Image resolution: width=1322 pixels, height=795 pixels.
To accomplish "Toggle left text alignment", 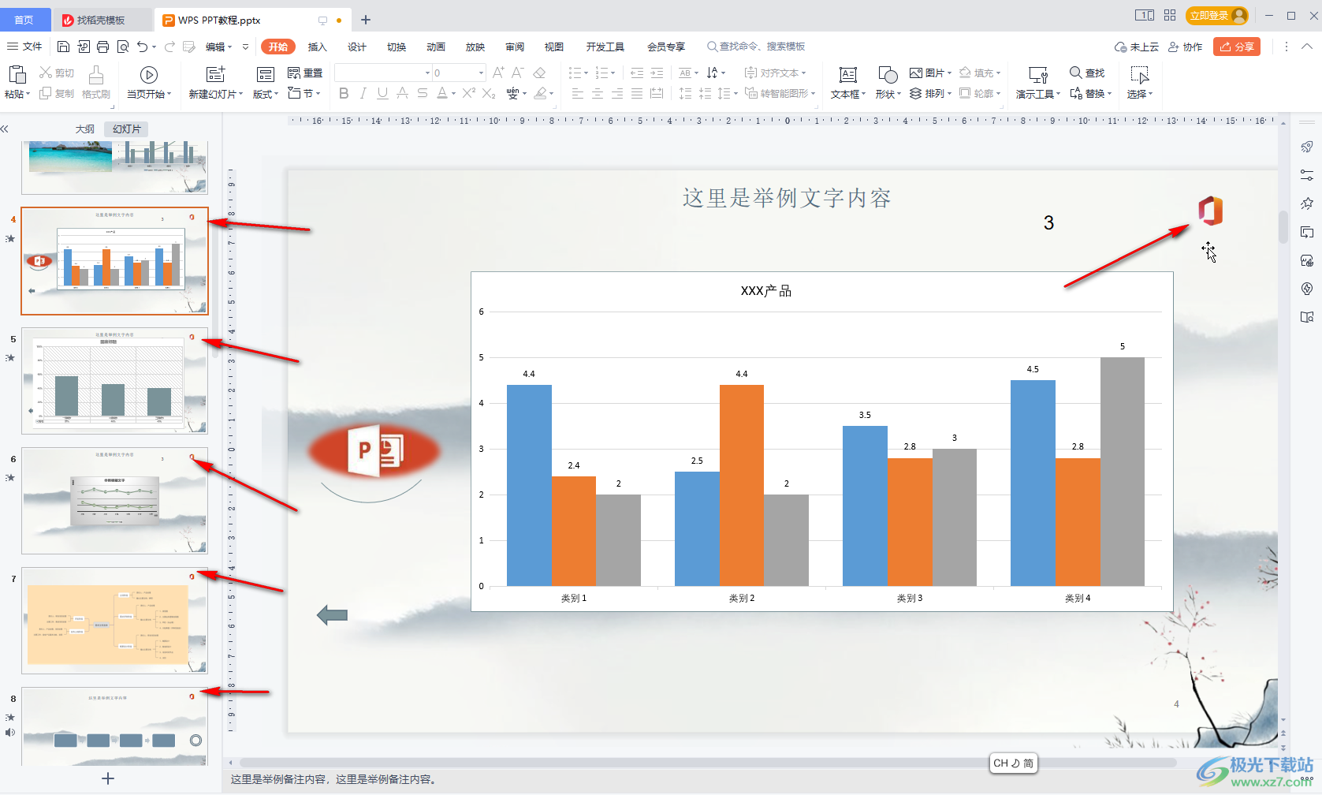I will (578, 93).
